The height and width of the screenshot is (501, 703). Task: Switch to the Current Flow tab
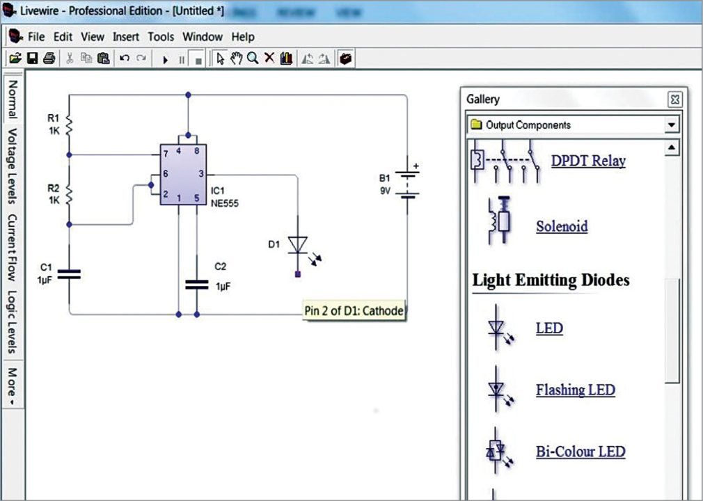[x=13, y=247]
